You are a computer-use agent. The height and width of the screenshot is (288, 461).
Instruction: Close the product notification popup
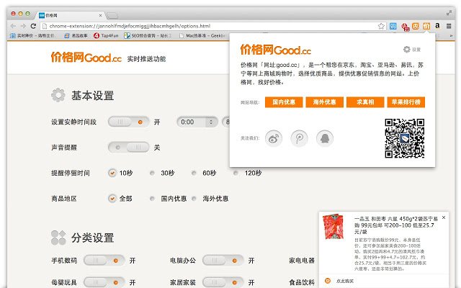pos(444,217)
